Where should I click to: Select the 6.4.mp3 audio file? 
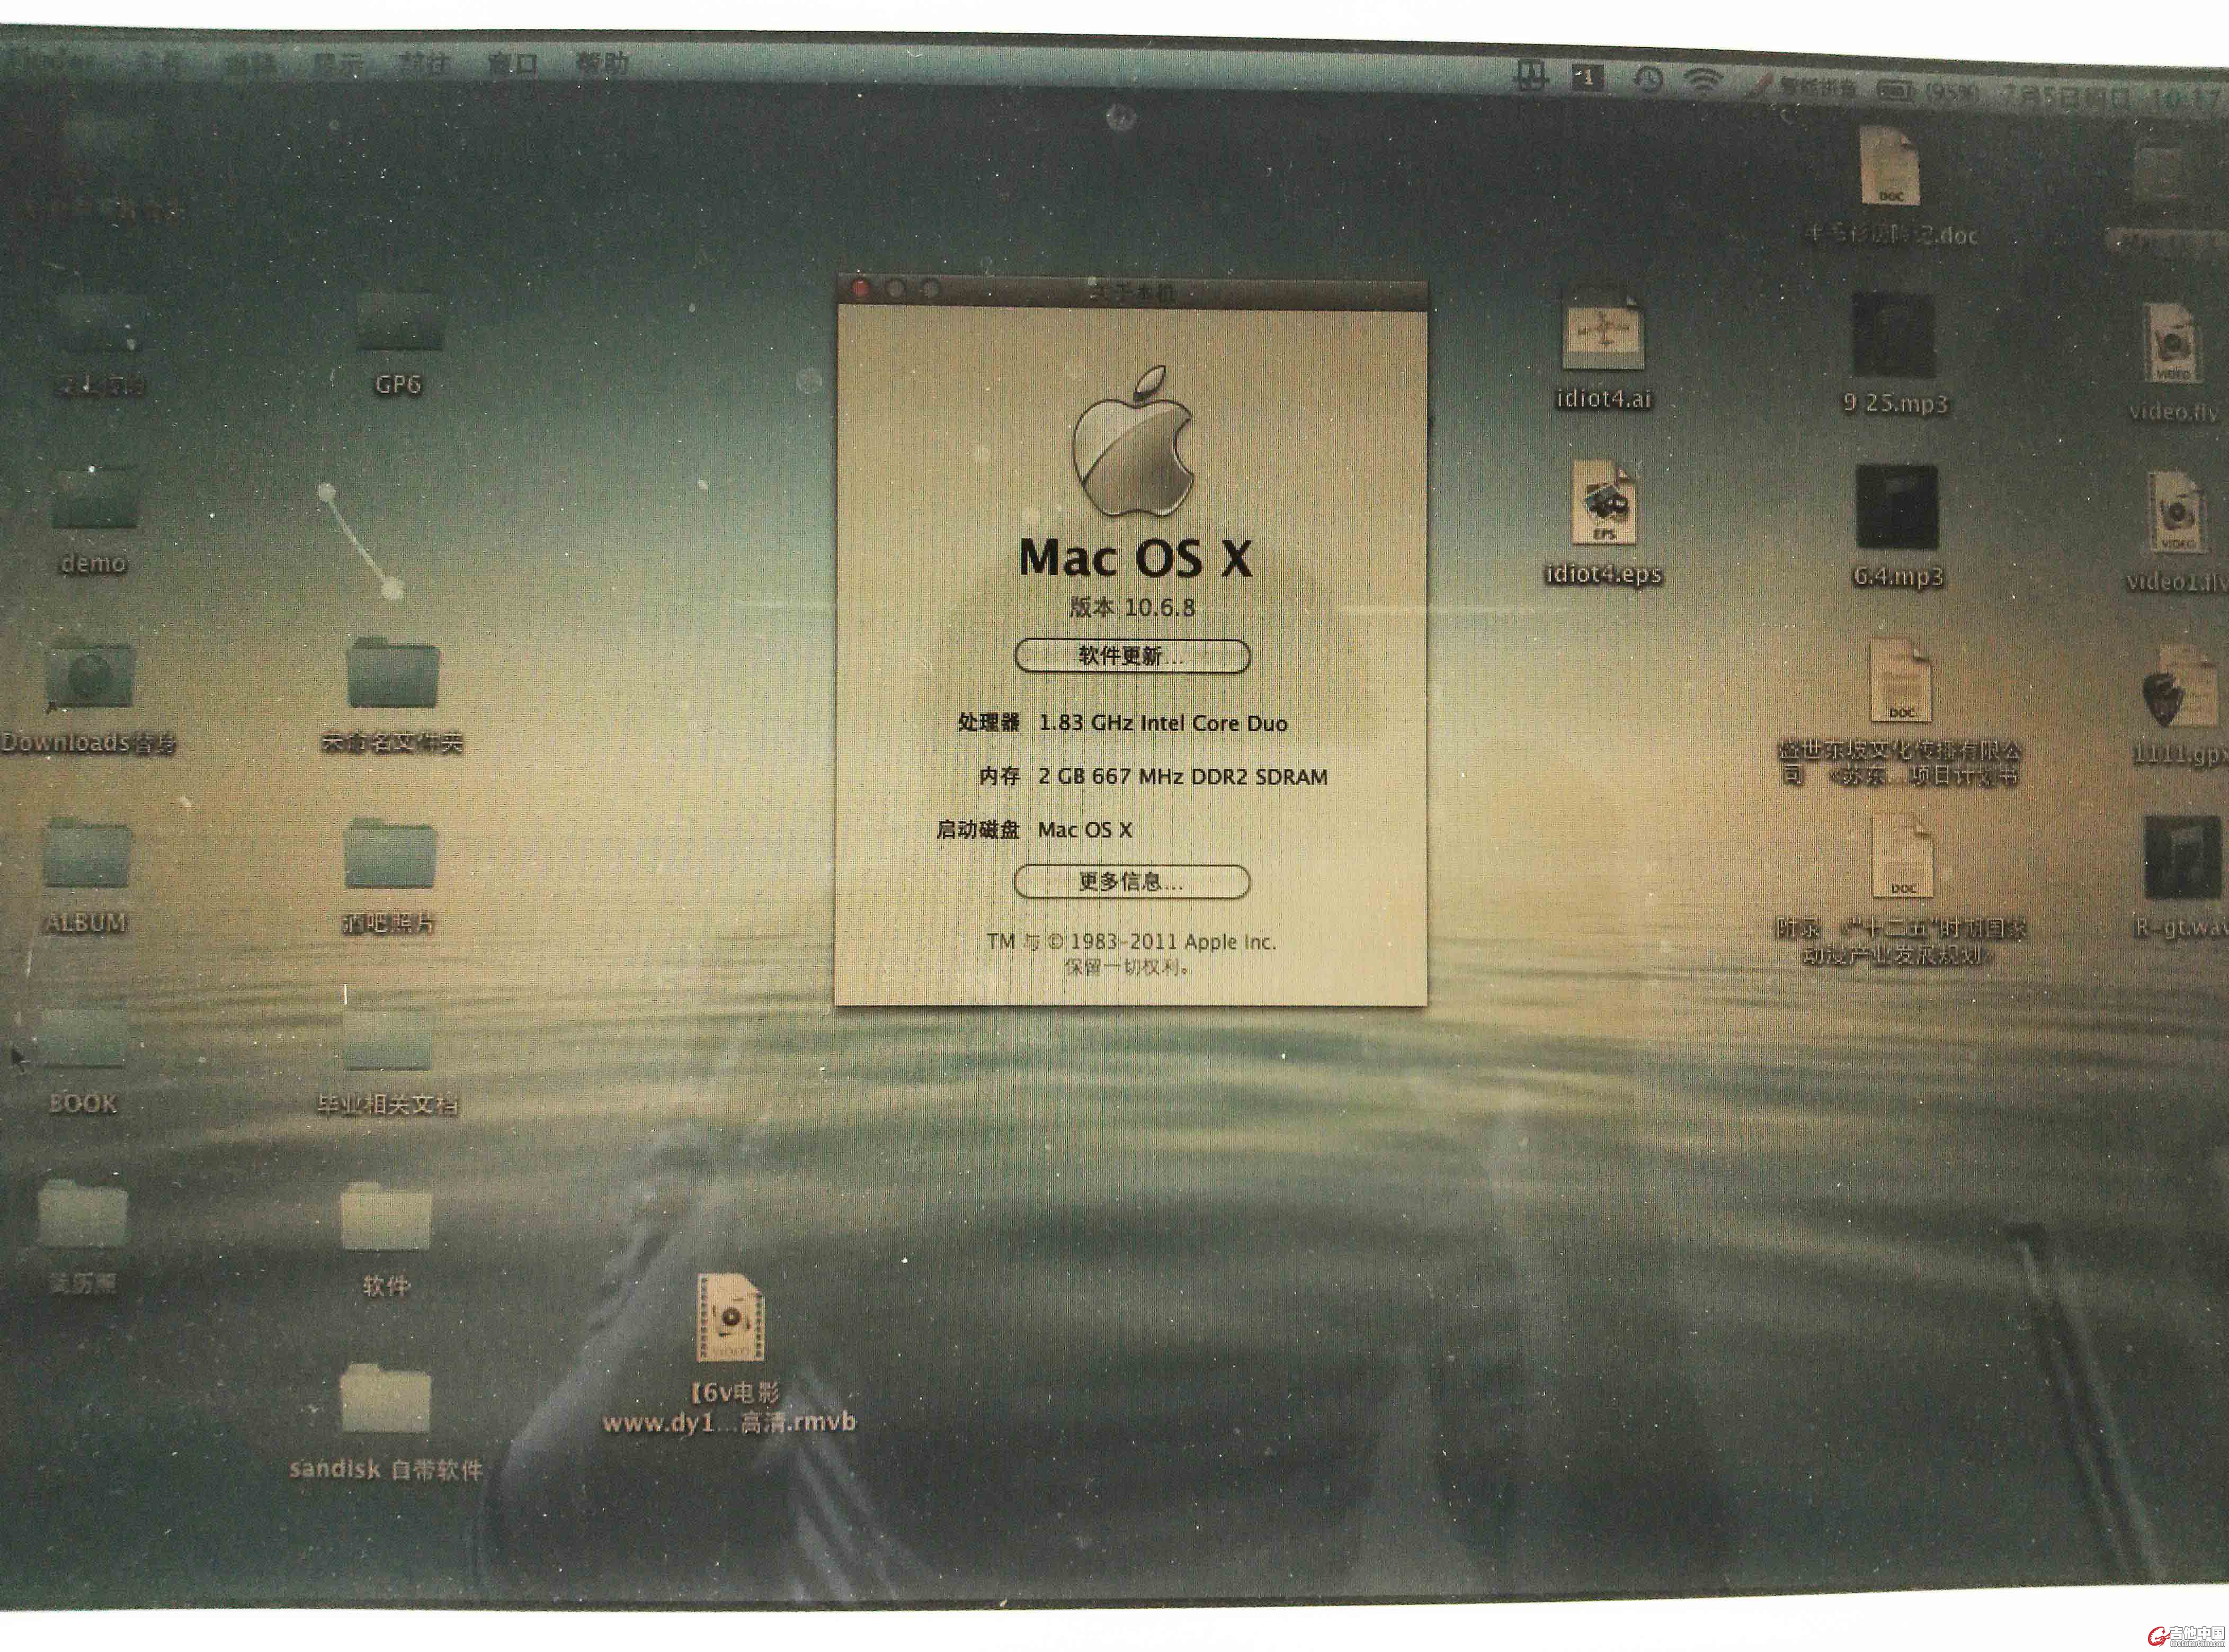(x=1897, y=507)
